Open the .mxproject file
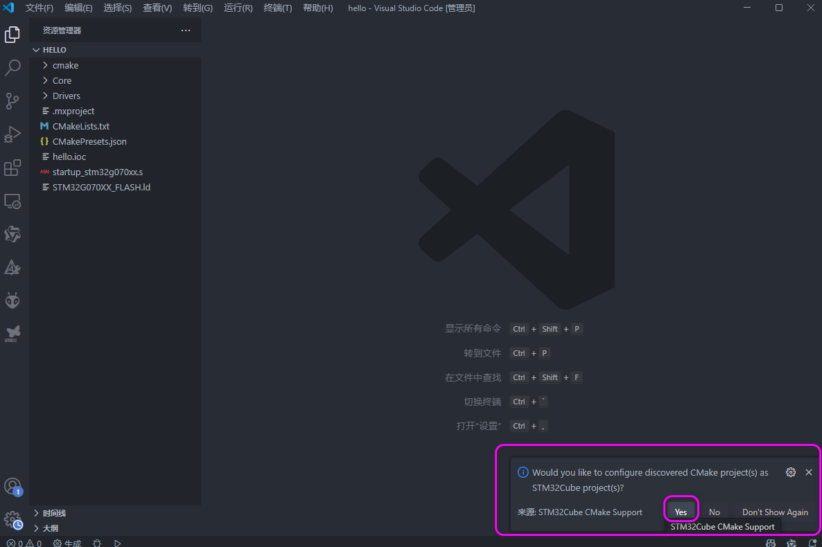 pos(115,111)
